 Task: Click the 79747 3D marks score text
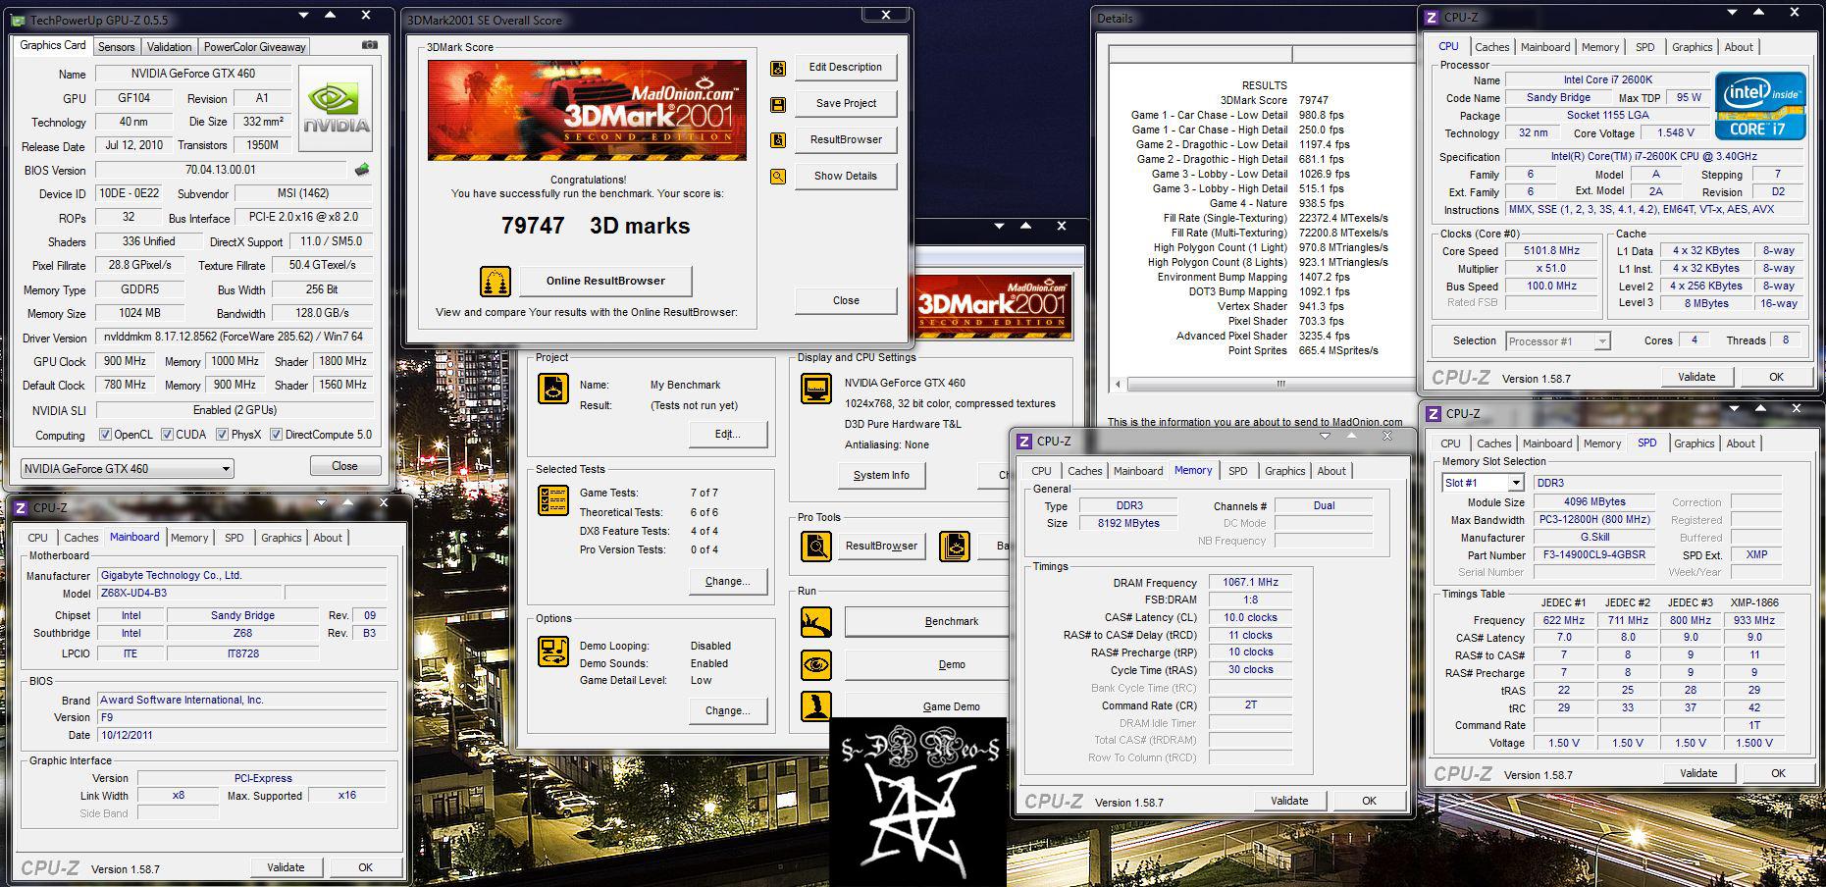pos(596,227)
